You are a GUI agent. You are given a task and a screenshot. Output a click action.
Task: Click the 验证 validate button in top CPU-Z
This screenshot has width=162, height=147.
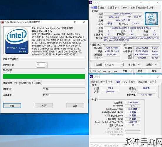(x=140, y=71)
